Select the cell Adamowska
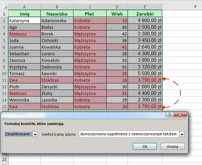 click(x=57, y=20)
